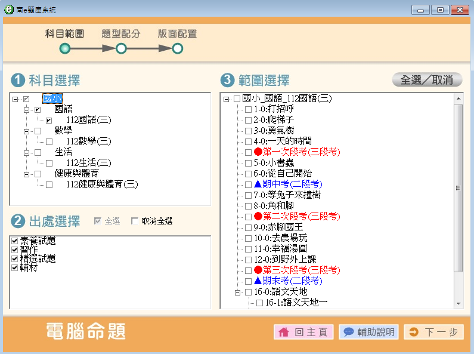Collapse the 16-0:語文天地 tree node
Screen dimensions: 474x354
[x=237, y=292]
